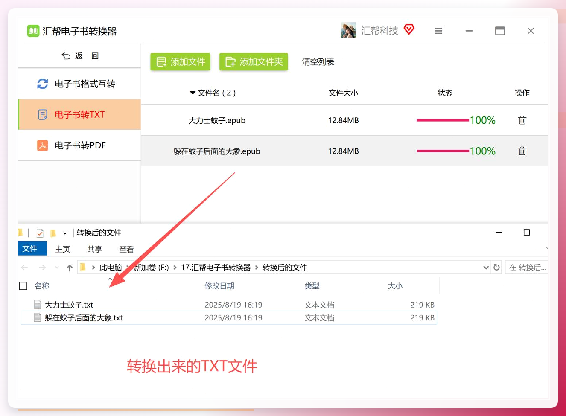Open the 汇帮科技 user avatar

[x=348, y=31]
